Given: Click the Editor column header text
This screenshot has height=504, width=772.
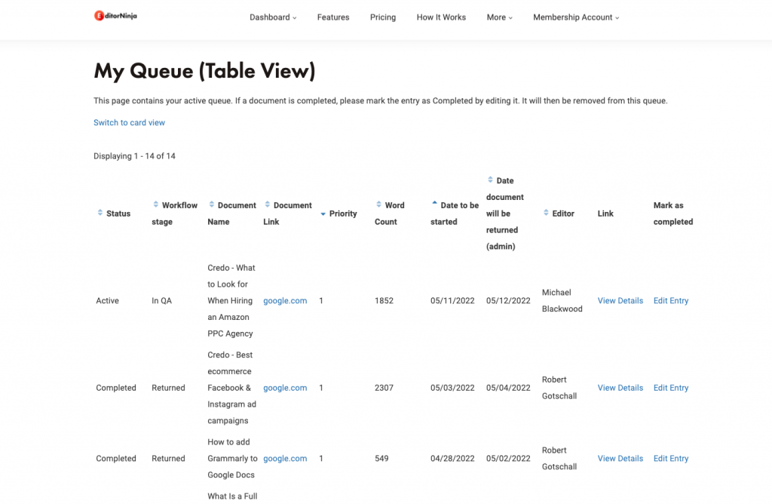Looking at the screenshot, I should (x=563, y=214).
